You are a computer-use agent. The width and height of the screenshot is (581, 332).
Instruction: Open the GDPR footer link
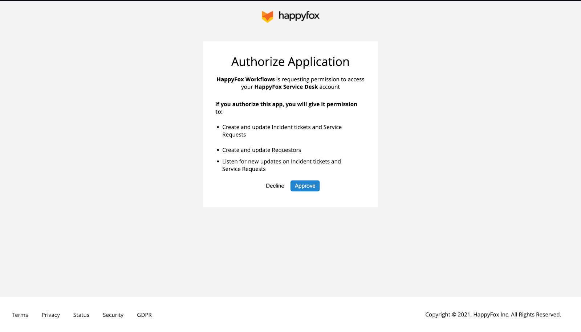144,315
